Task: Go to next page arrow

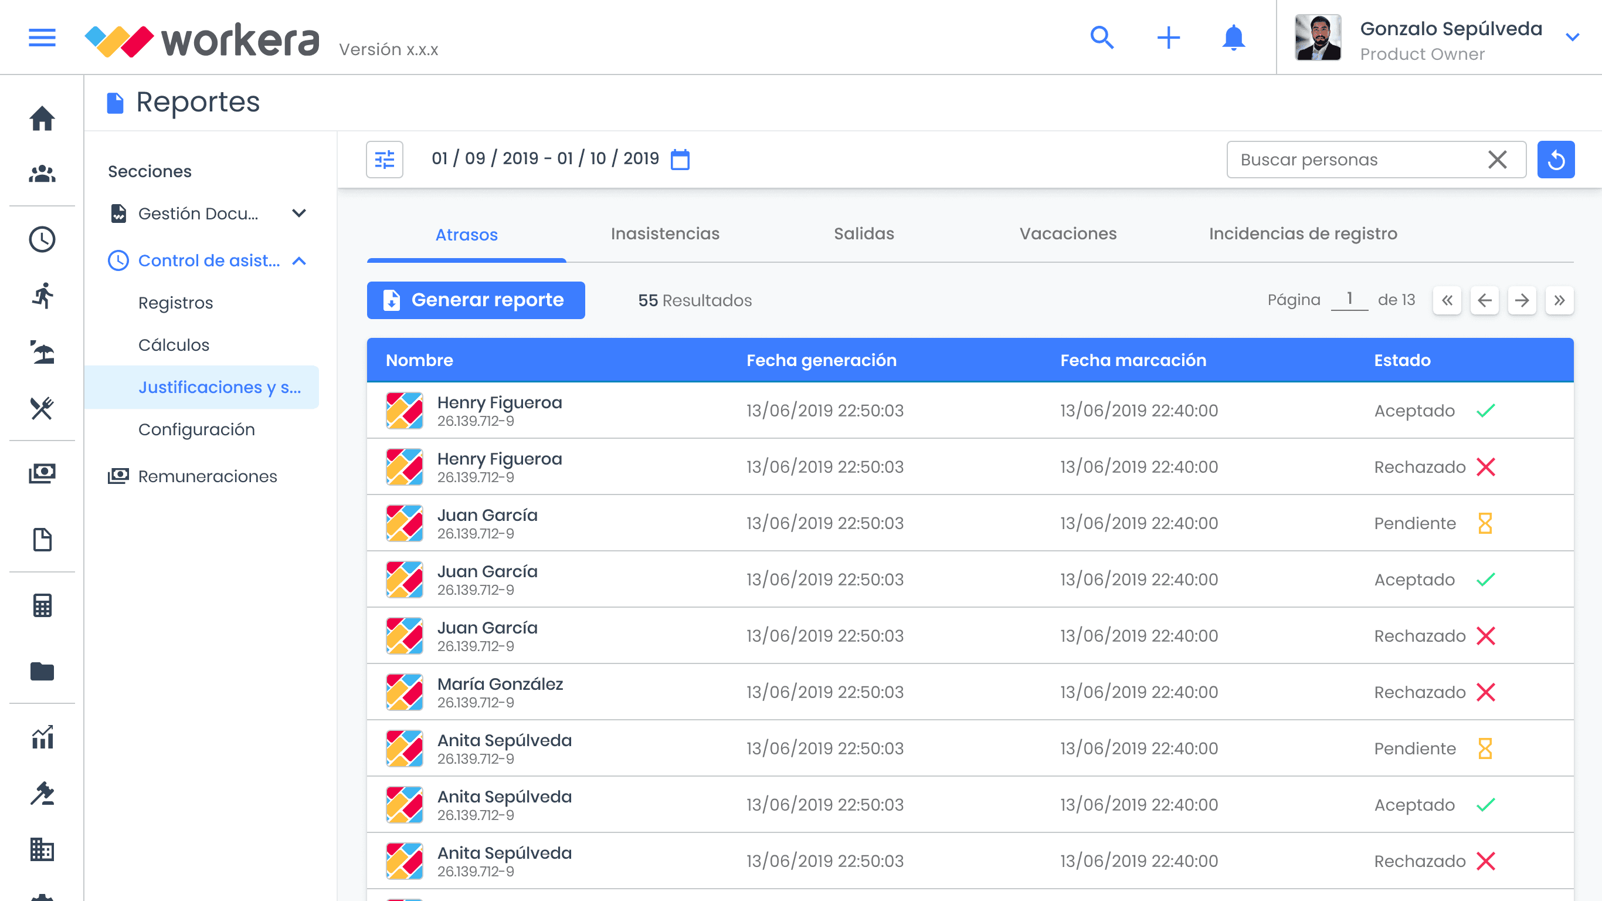Action: tap(1521, 300)
